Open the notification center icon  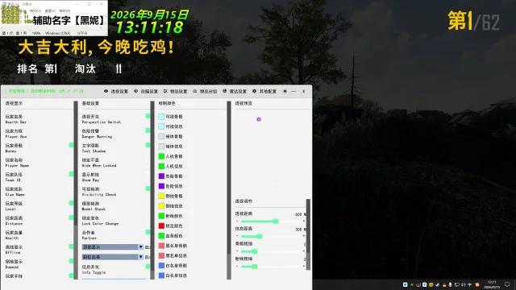point(507,284)
